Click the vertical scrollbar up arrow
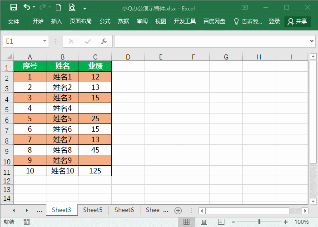 click(313, 56)
